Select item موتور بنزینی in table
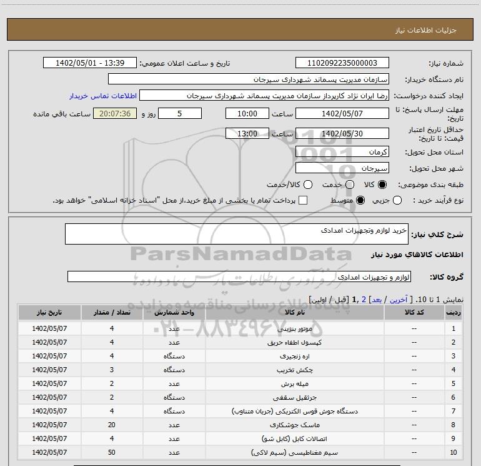481x466 pixels. click(294, 328)
